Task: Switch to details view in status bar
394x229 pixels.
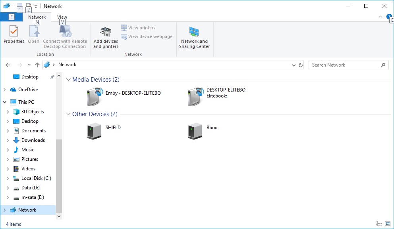Action: click(x=379, y=224)
